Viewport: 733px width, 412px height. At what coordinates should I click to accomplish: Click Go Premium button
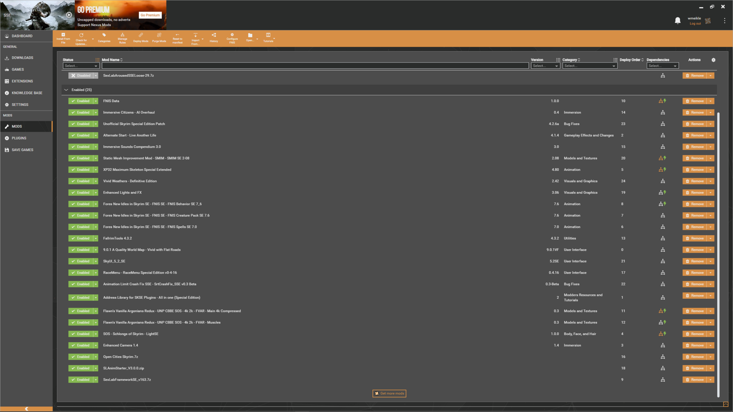pos(150,15)
